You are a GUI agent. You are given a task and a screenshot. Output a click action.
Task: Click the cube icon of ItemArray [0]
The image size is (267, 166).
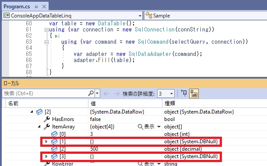(54, 134)
